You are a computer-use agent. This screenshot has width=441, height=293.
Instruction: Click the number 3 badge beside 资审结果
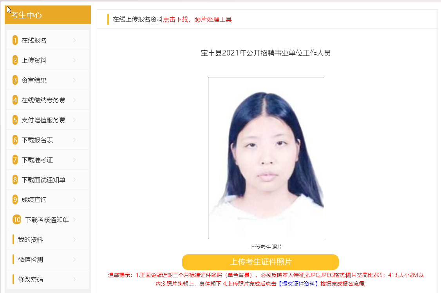15,80
